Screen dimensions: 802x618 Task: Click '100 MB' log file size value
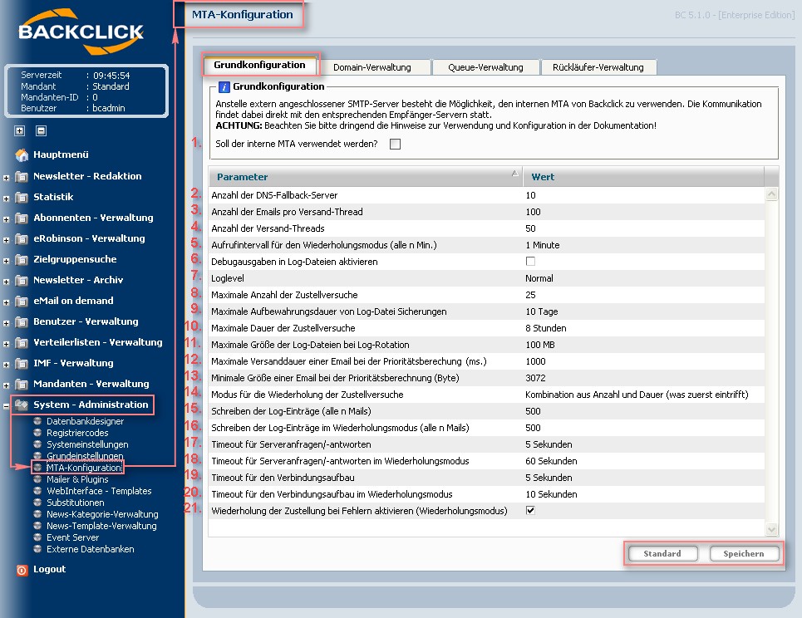[540, 345]
